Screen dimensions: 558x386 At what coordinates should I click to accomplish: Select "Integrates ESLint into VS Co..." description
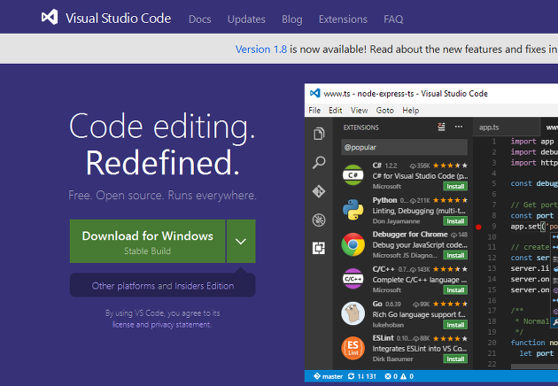click(420, 349)
